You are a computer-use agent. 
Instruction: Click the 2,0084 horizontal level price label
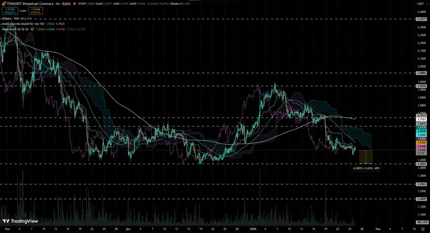[x=421, y=73]
